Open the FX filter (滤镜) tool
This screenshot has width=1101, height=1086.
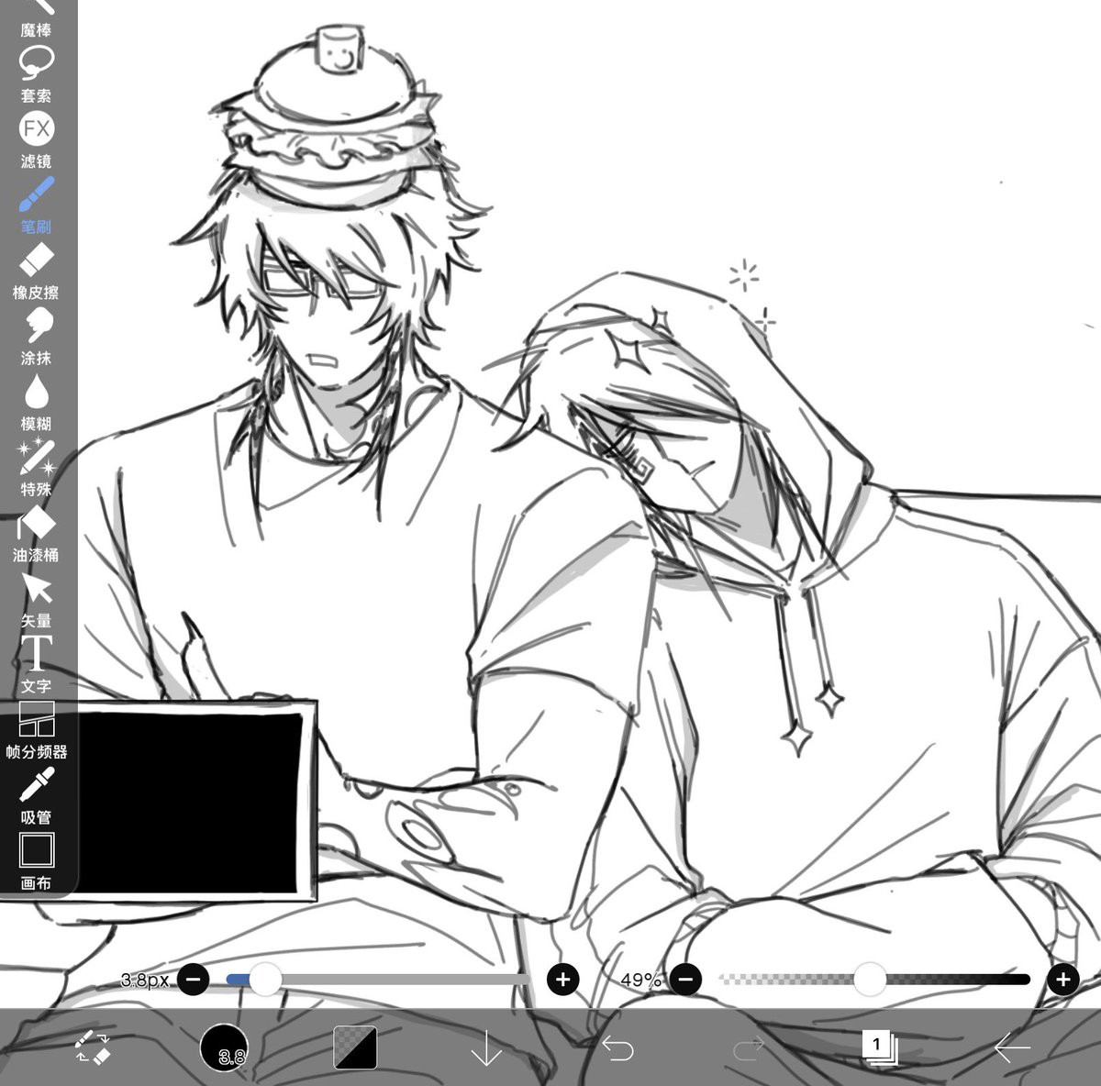click(x=37, y=139)
